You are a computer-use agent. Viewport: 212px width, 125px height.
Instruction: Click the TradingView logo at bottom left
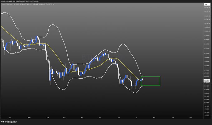(x=9, y=122)
